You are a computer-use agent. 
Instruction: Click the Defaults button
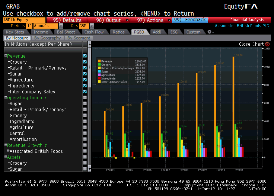(x=67, y=20)
